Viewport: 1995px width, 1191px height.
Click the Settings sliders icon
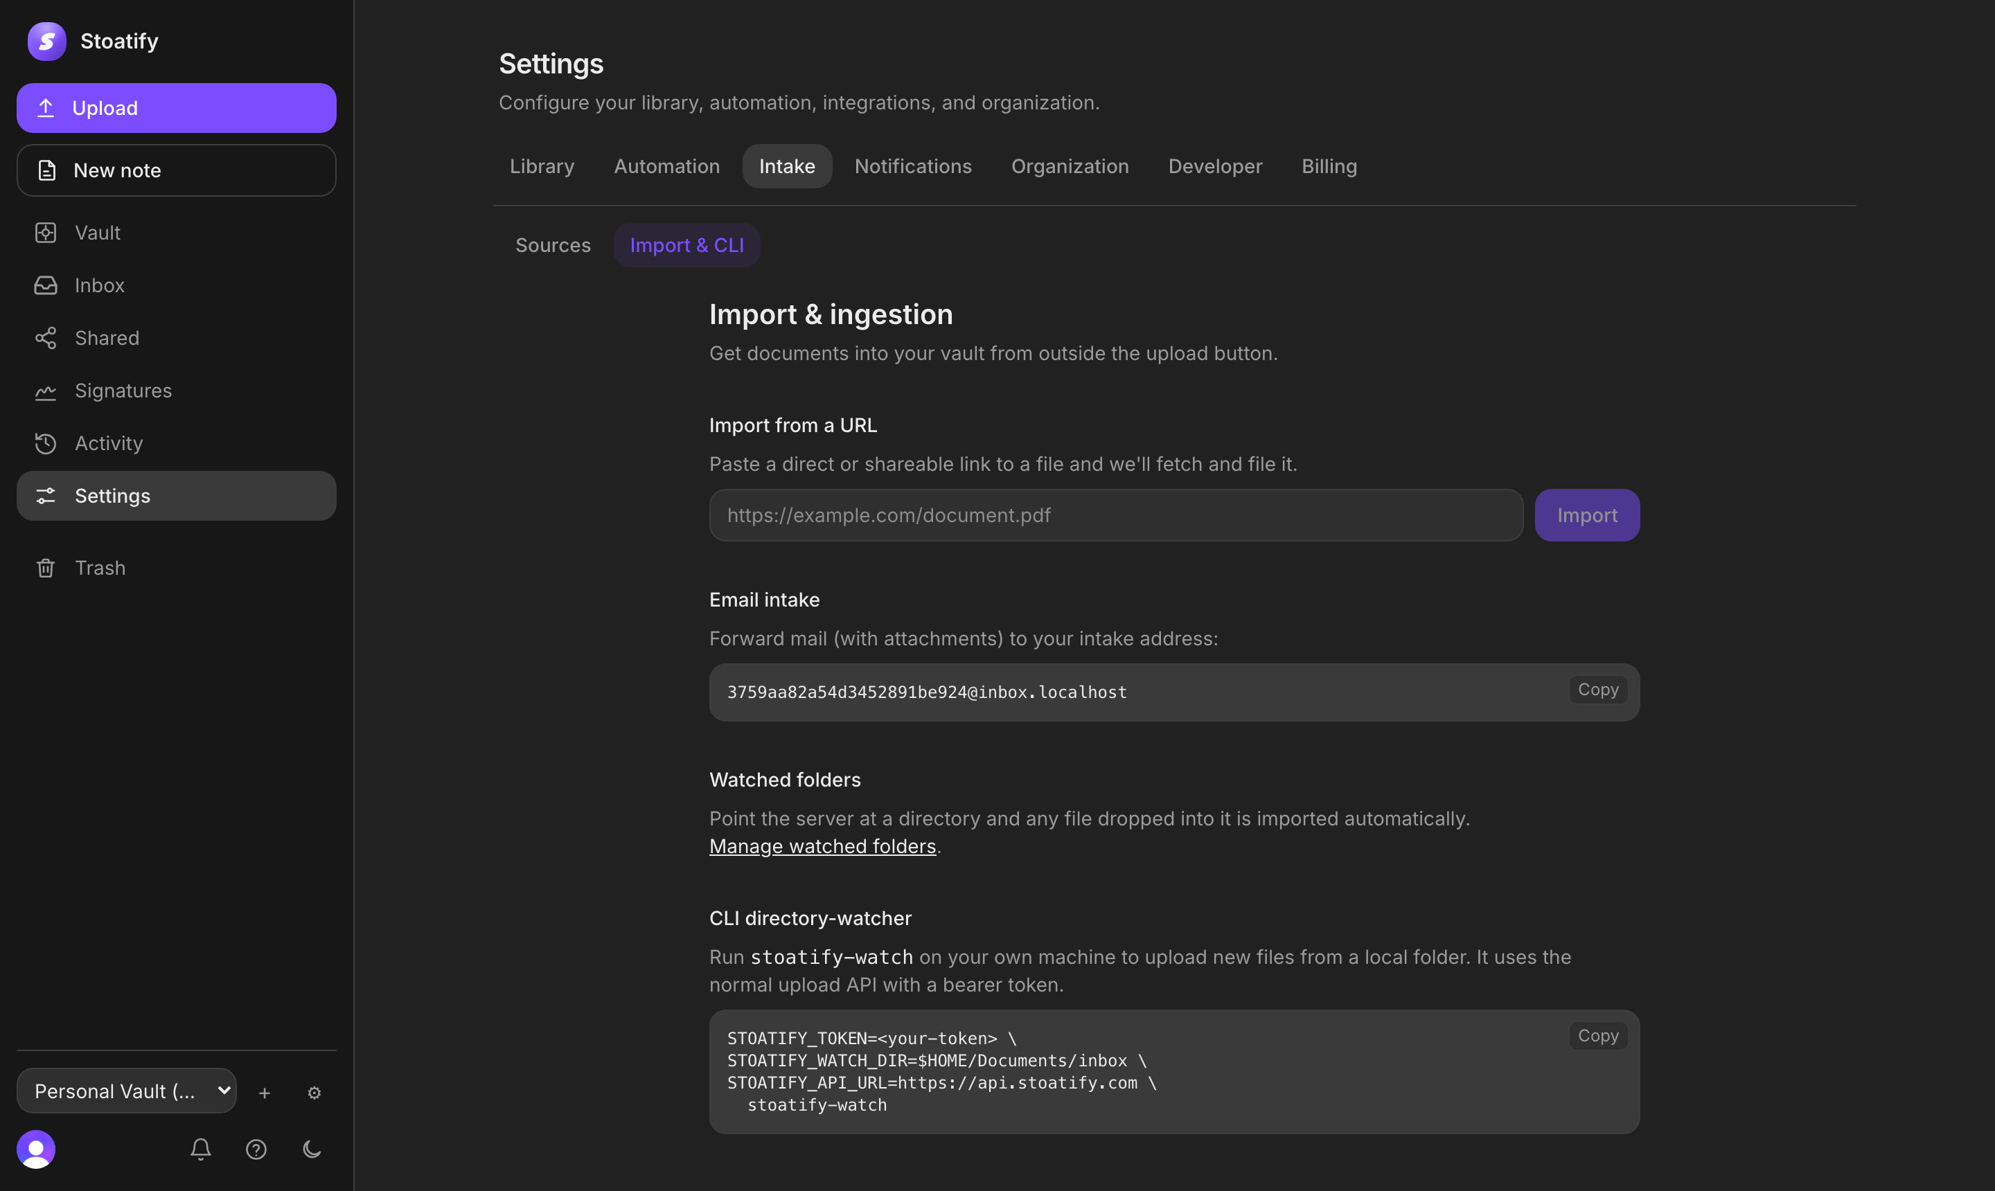46,496
